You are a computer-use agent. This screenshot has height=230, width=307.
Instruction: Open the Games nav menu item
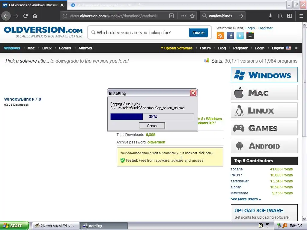click(65, 48)
